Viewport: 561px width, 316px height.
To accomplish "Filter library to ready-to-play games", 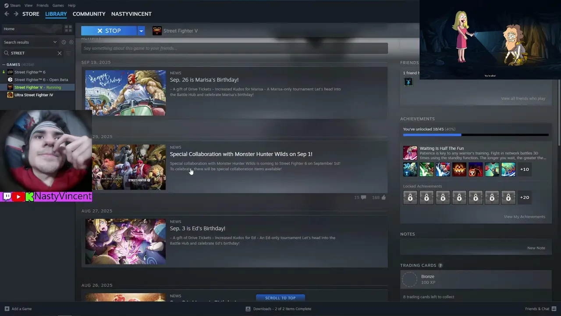I will [x=71, y=42].
